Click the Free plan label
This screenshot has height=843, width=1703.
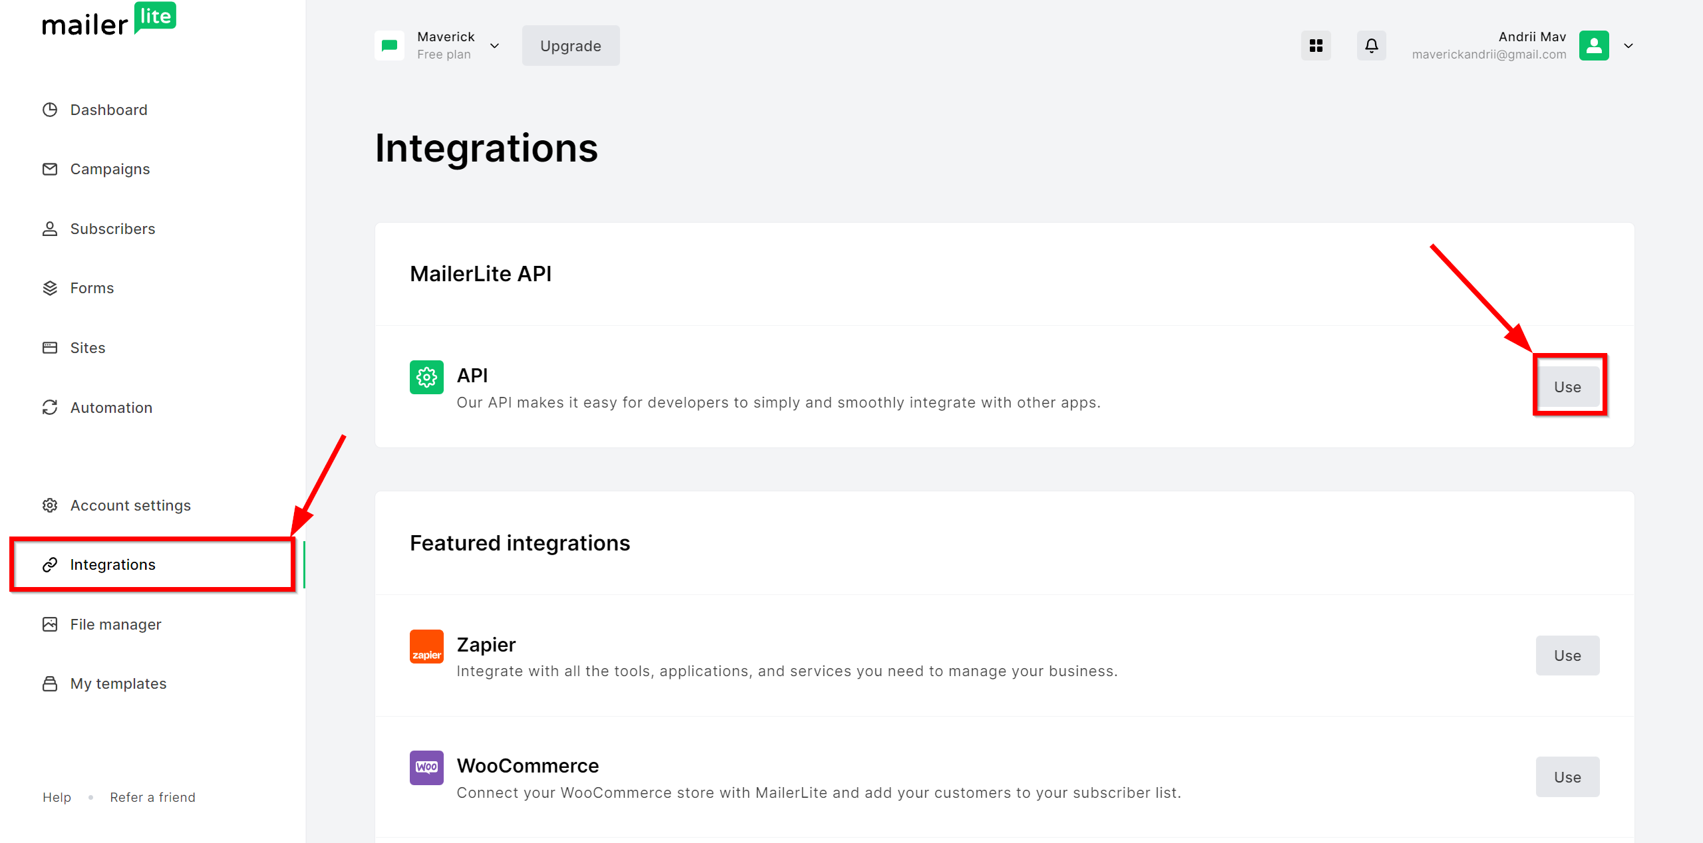[444, 55]
